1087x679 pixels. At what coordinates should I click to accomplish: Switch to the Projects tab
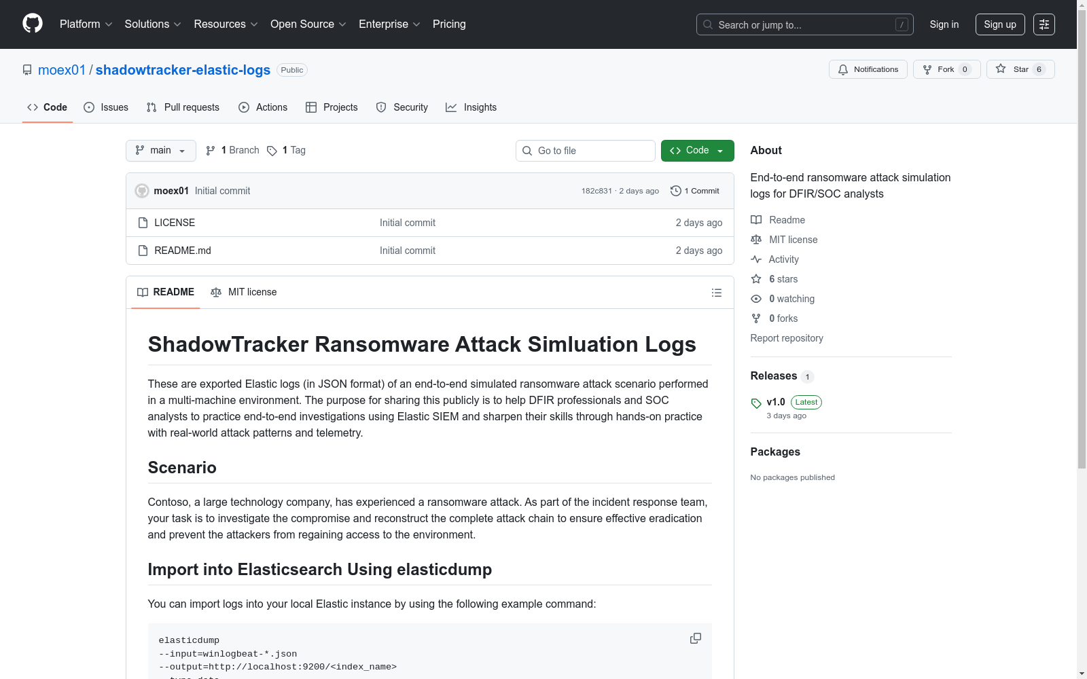[x=332, y=107]
